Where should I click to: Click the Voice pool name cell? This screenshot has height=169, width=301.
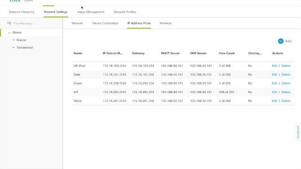78,101
